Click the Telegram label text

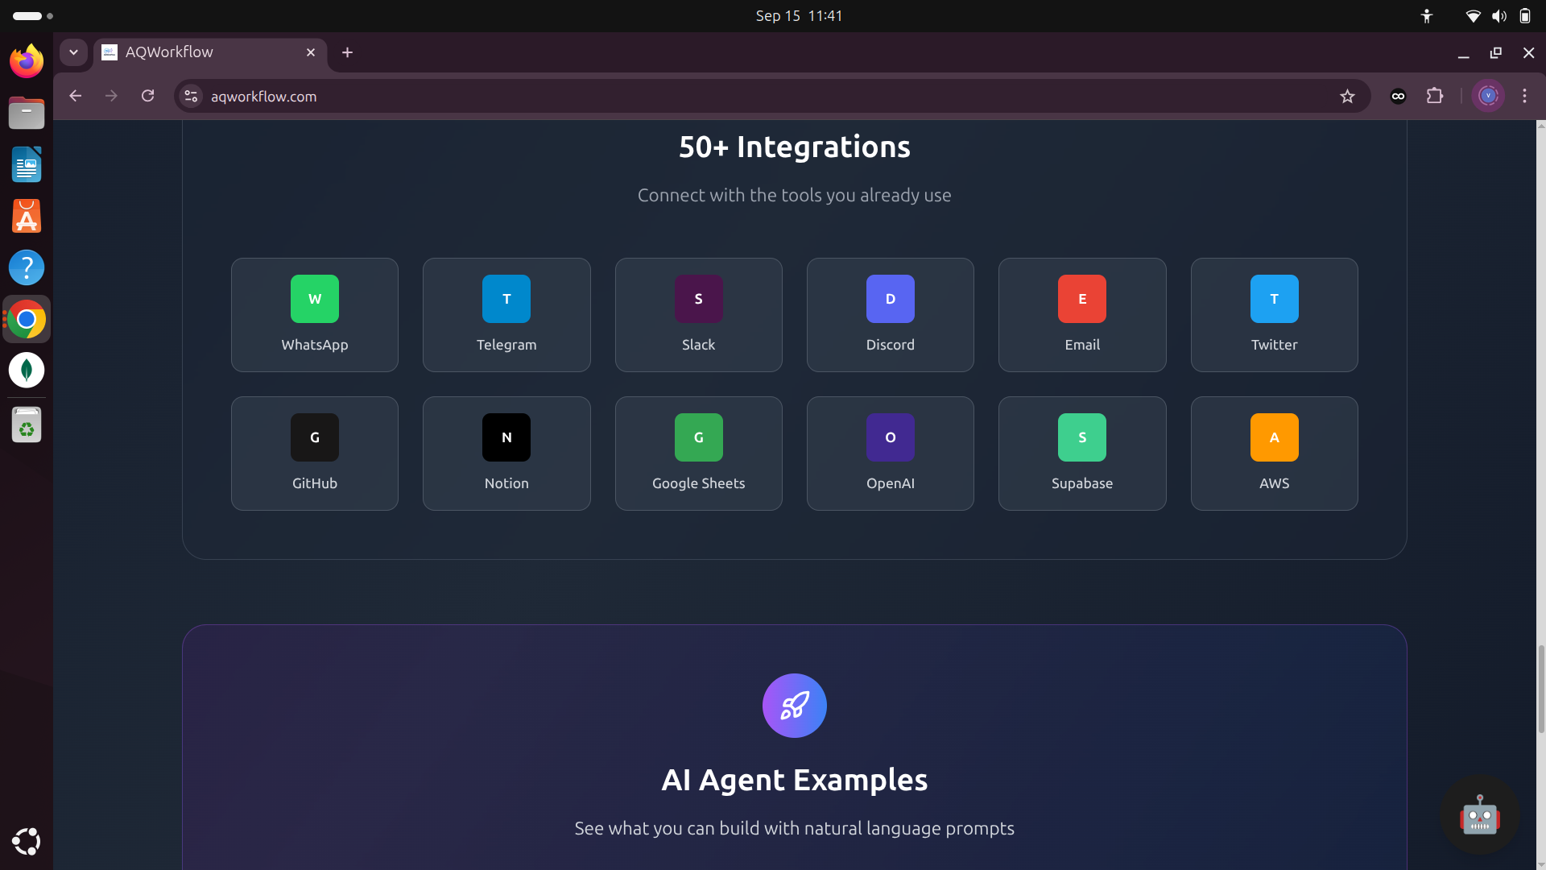[506, 345]
